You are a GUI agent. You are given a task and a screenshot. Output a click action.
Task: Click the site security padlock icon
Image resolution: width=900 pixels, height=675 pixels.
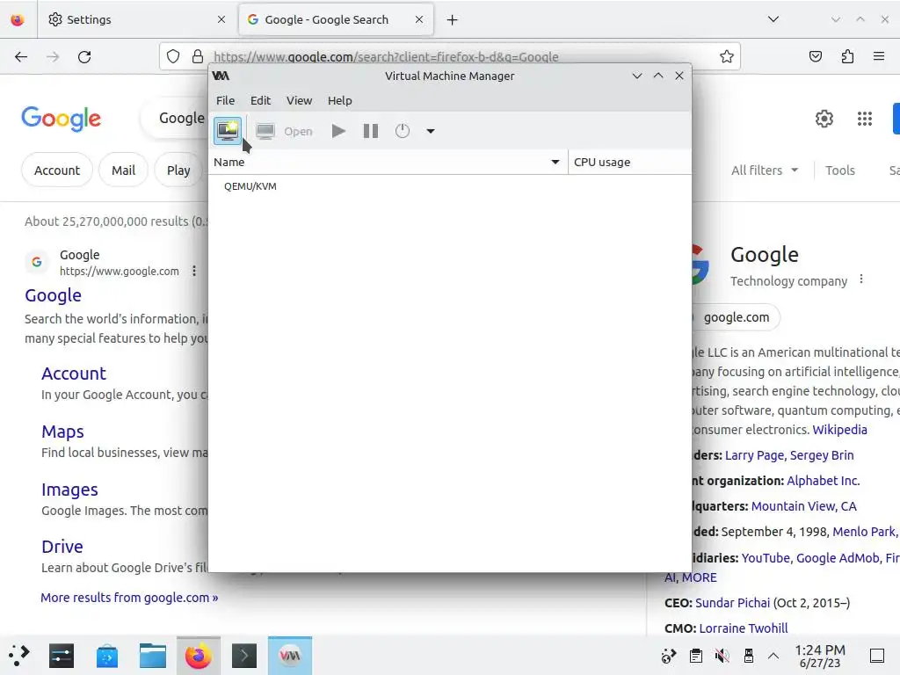[198, 56]
